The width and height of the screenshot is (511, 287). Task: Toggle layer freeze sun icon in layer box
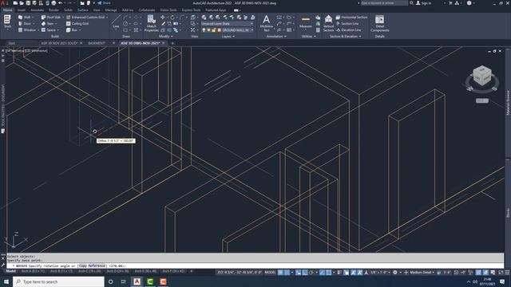click(x=209, y=30)
